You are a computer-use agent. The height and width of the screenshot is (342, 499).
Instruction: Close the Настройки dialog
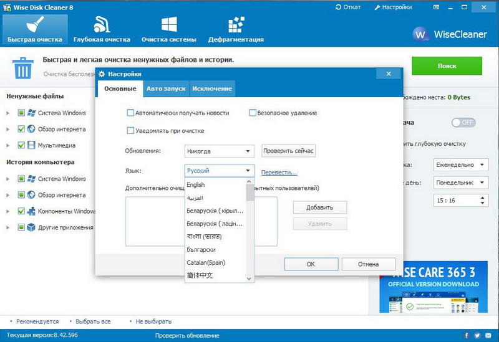coord(389,74)
